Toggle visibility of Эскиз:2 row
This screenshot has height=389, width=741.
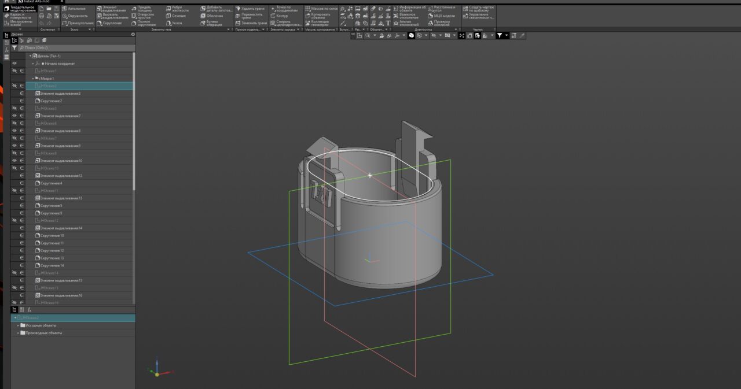(14, 86)
